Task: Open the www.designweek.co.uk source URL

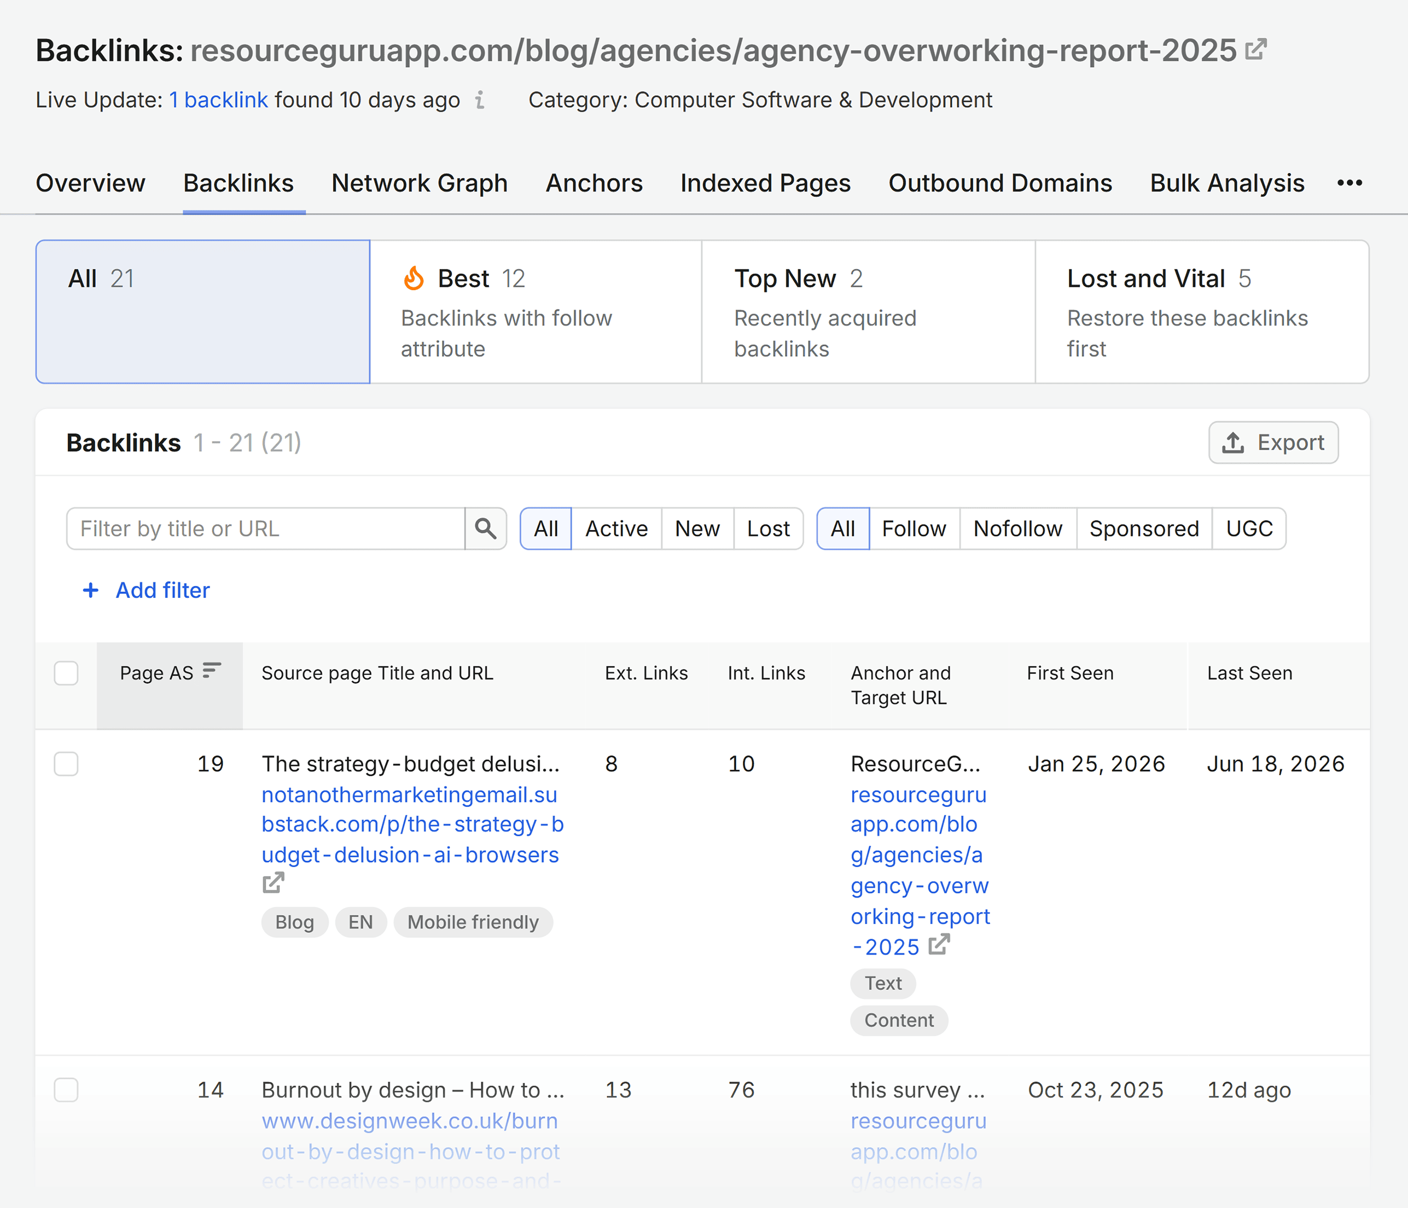Action: point(411,1151)
